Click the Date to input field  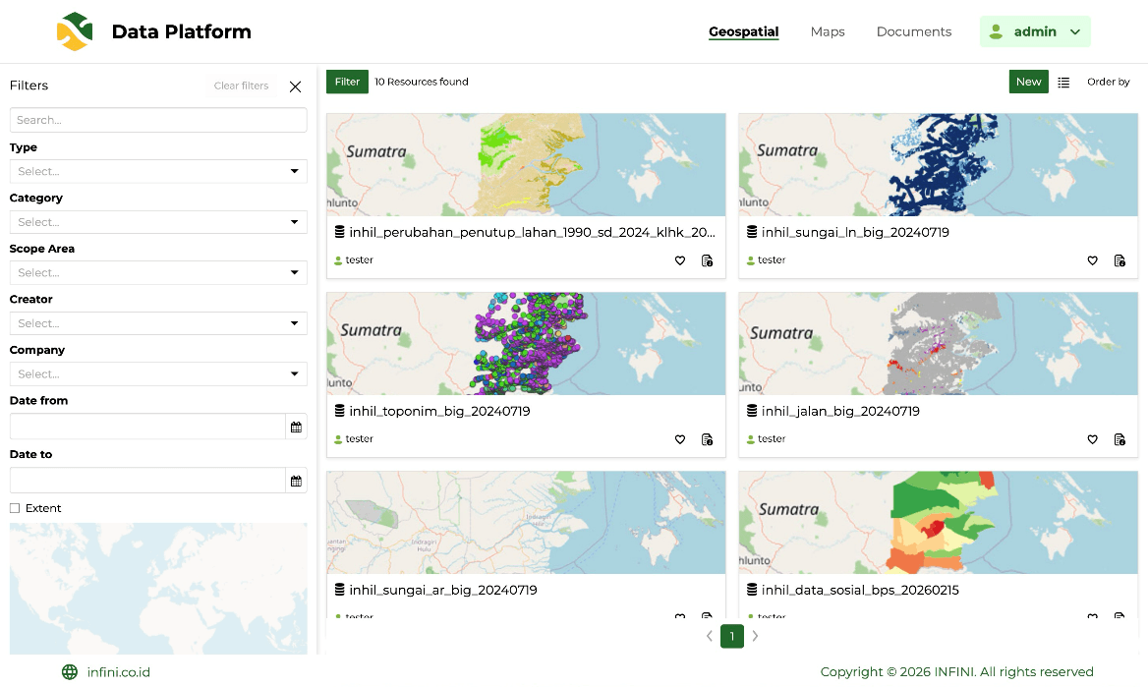click(x=147, y=482)
